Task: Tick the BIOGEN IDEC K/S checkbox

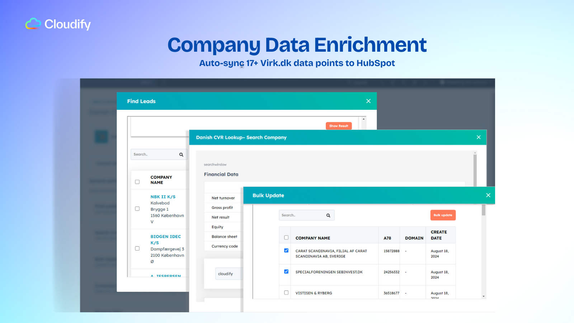Action: pos(137,248)
